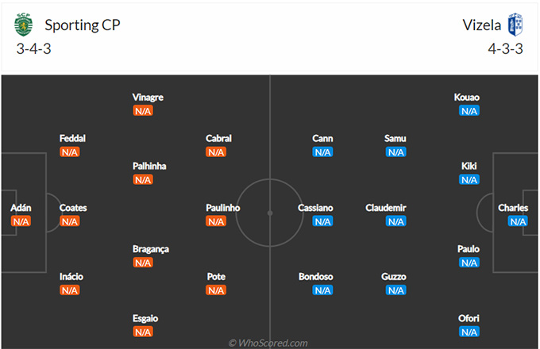
Task: Click the Sporting CP club crest
Action: (x=23, y=25)
